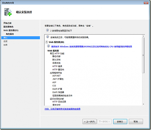The width and height of the screenshot is (151, 130).
Task: Select 服务器角色 step in sidebar
Action: click(8, 27)
